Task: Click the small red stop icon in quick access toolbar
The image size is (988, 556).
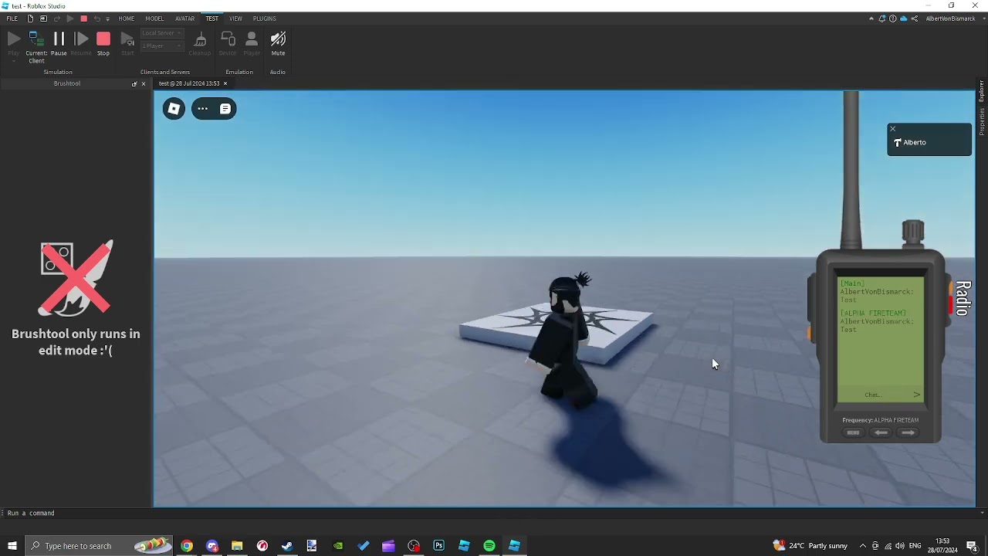Action: point(84,19)
